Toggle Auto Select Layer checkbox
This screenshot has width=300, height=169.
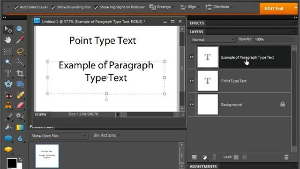(16, 8)
